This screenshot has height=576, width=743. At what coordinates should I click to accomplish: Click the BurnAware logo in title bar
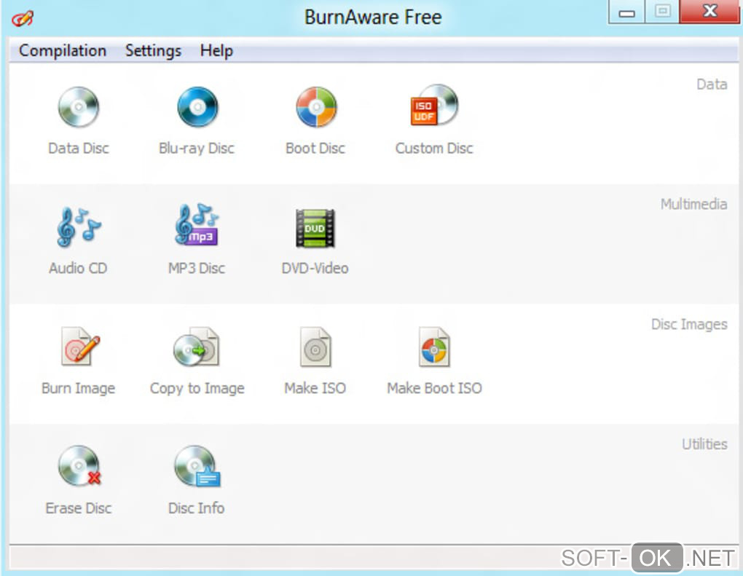pos(23,18)
